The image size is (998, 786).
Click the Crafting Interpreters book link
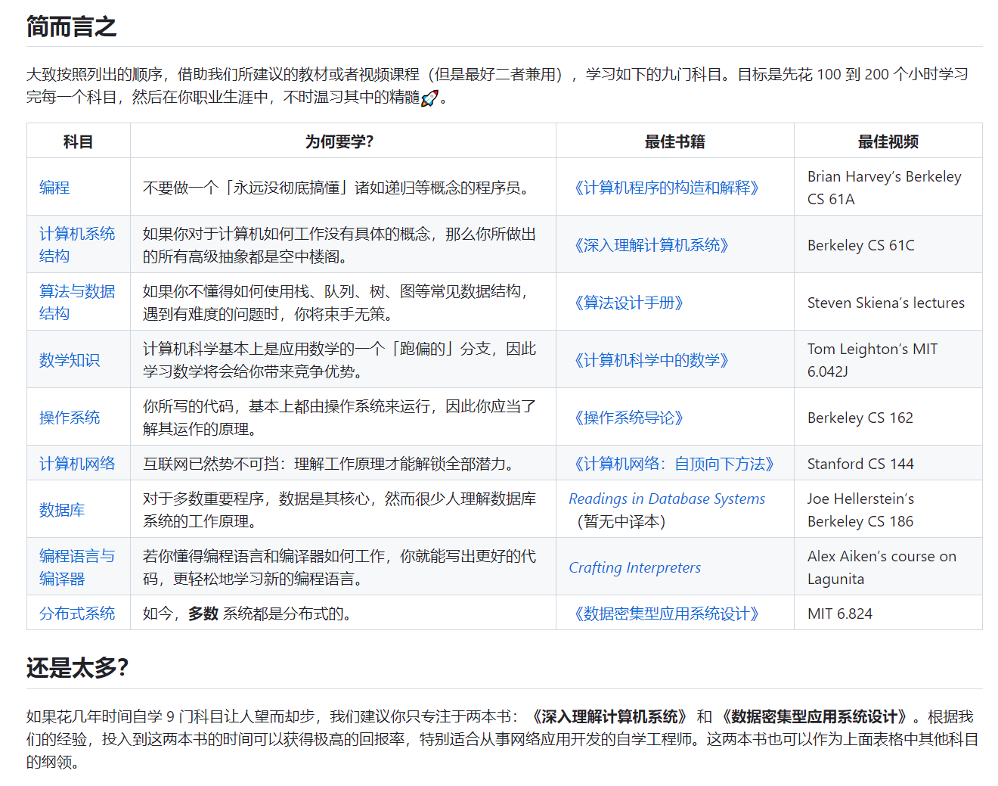[x=635, y=567]
